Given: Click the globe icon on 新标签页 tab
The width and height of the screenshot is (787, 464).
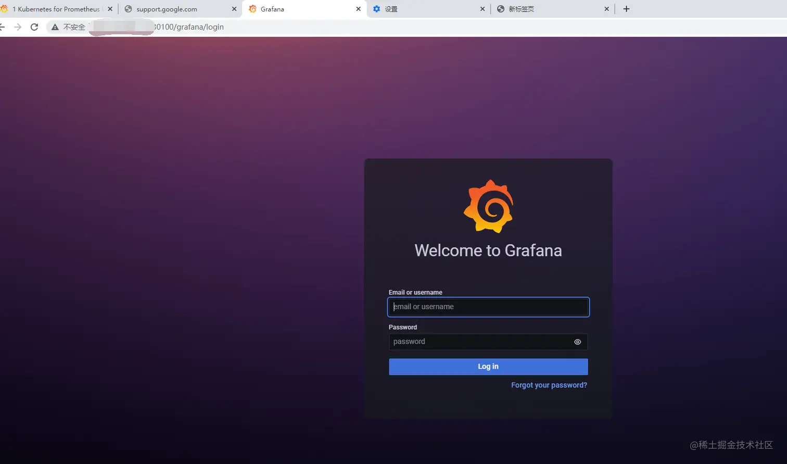Looking at the screenshot, I should click(501, 9).
